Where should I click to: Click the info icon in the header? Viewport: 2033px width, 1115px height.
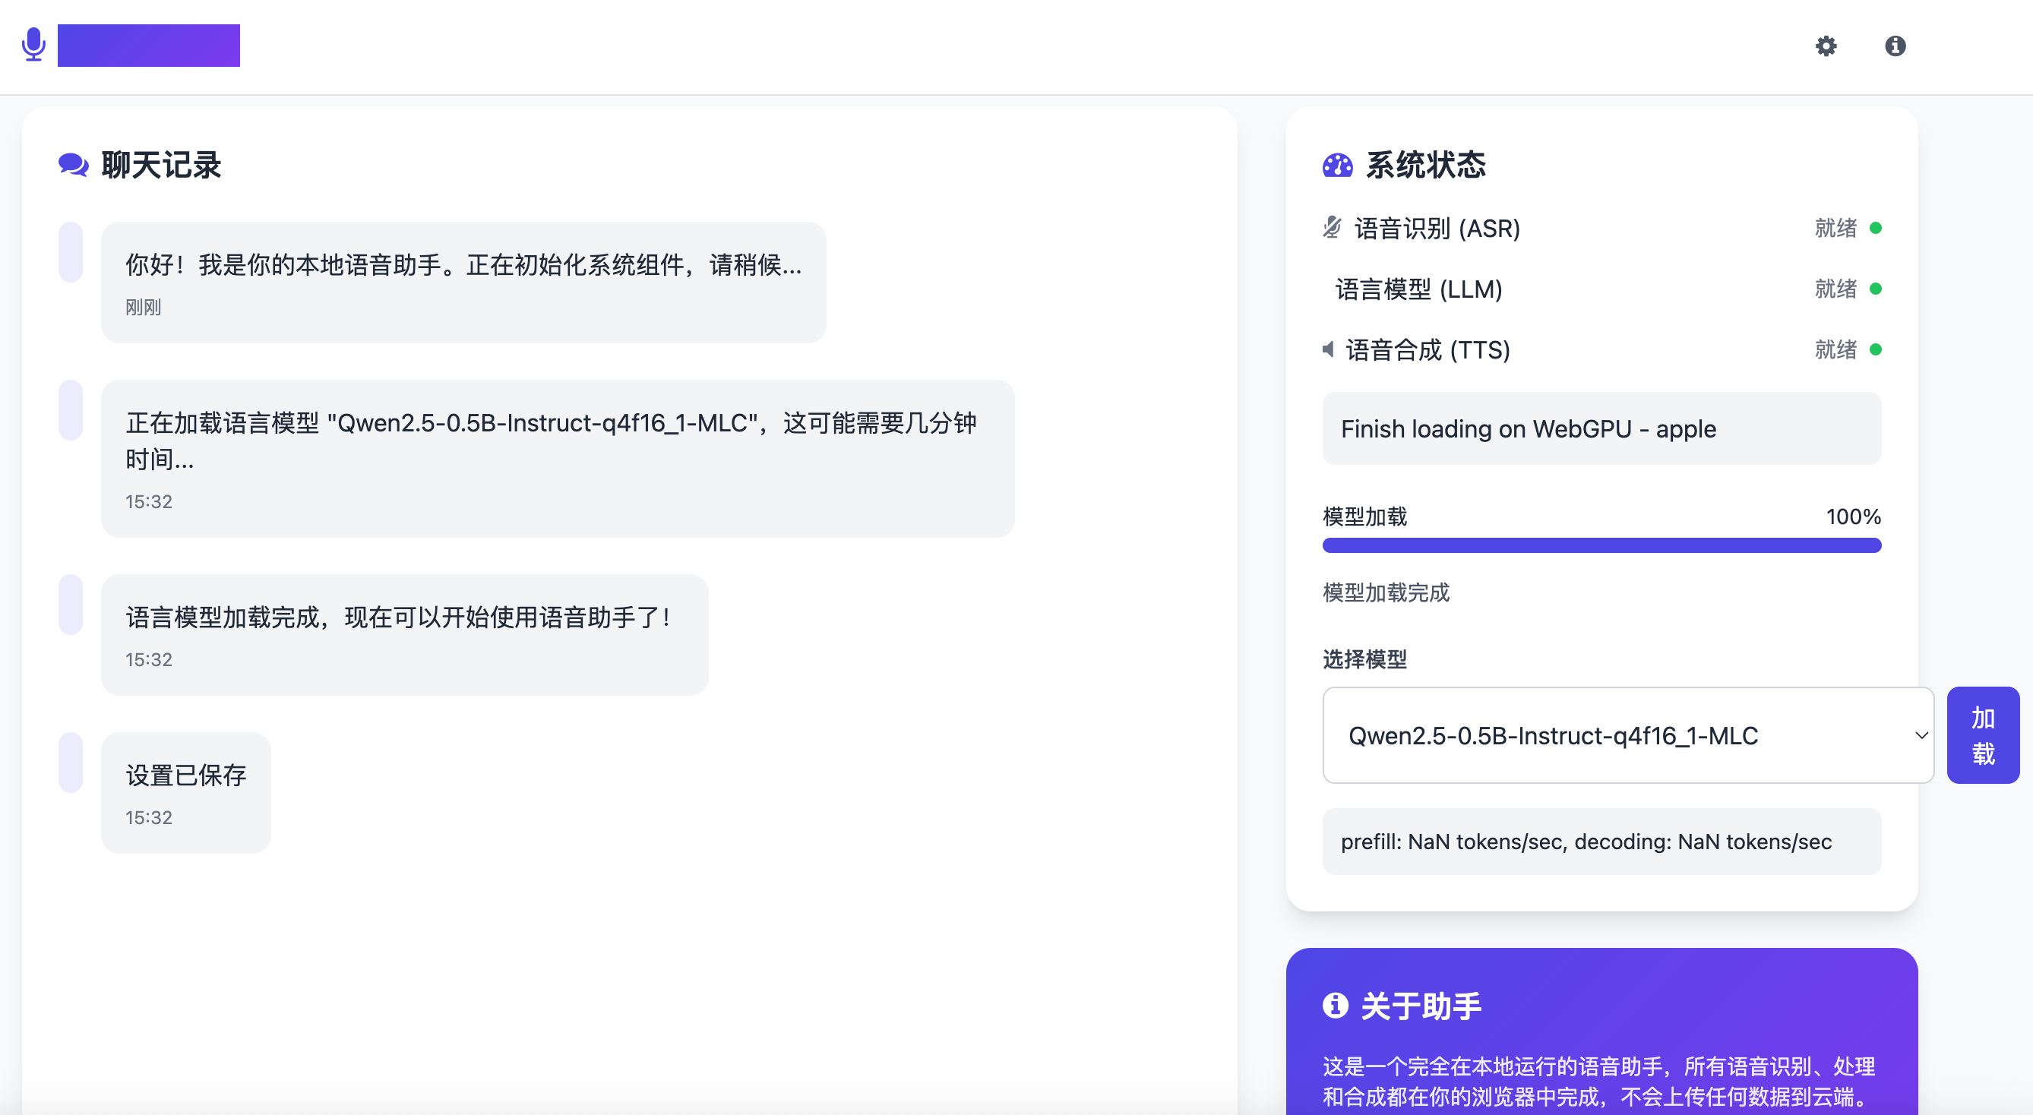[1895, 46]
